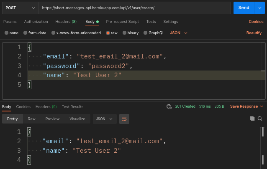The height and width of the screenshot is (169, 267).
Task: Open the request Headers (8) tab
Action: (66, 22)
